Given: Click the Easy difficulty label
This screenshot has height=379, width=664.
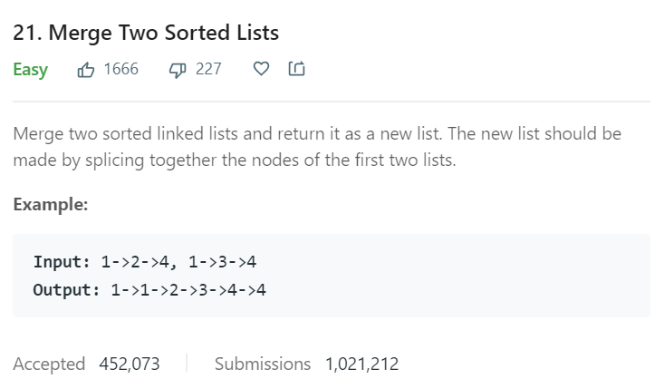Looking at the screenshot, I should (x=31, y=70).
